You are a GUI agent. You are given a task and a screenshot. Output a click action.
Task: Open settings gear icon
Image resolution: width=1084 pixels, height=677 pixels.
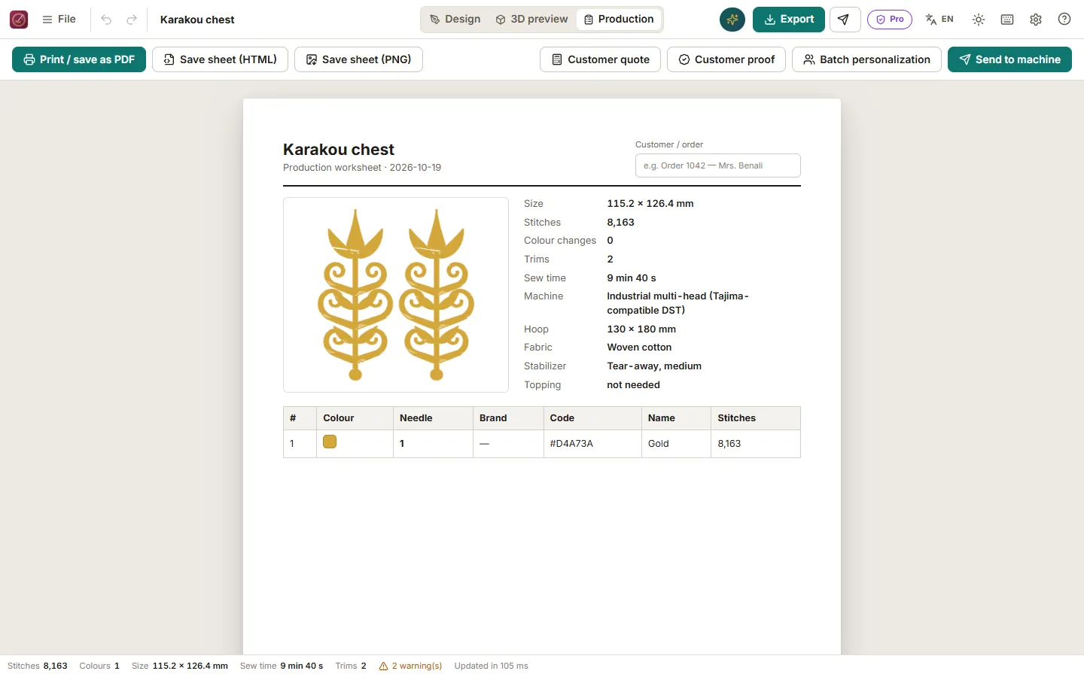(1036, 20)
